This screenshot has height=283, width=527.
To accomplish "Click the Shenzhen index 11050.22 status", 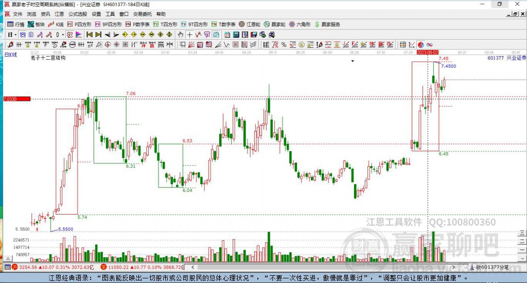I will [x=143, y=267].
